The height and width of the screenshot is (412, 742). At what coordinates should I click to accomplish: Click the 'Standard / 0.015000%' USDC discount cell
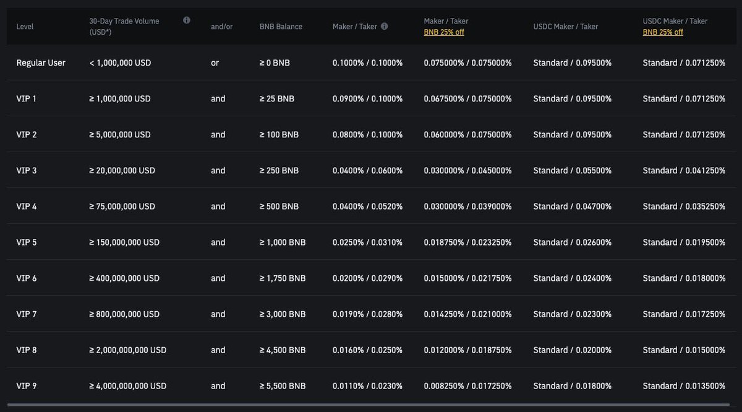[684, 350]
